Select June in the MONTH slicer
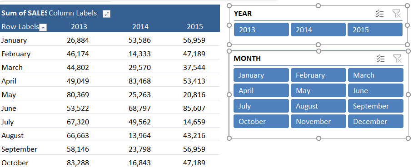The height and width of the screenshot is (168, 418). click(376, 90)
